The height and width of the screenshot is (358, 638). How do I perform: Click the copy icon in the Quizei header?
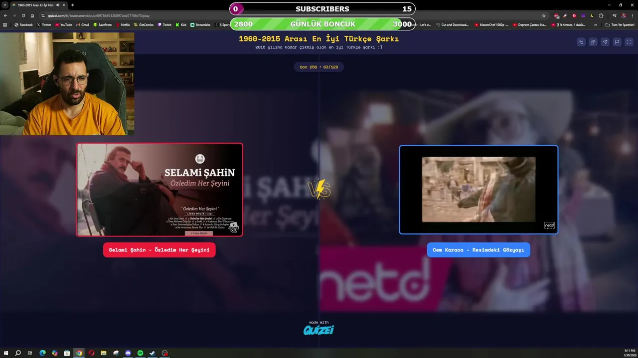click(x=593, y=42)
